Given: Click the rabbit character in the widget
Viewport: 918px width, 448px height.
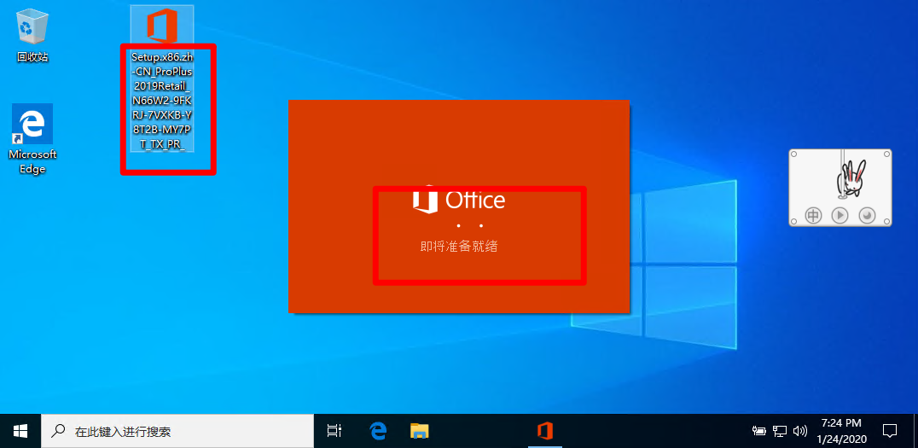Looking at the screenshot, I should click(x=850, y=179).
